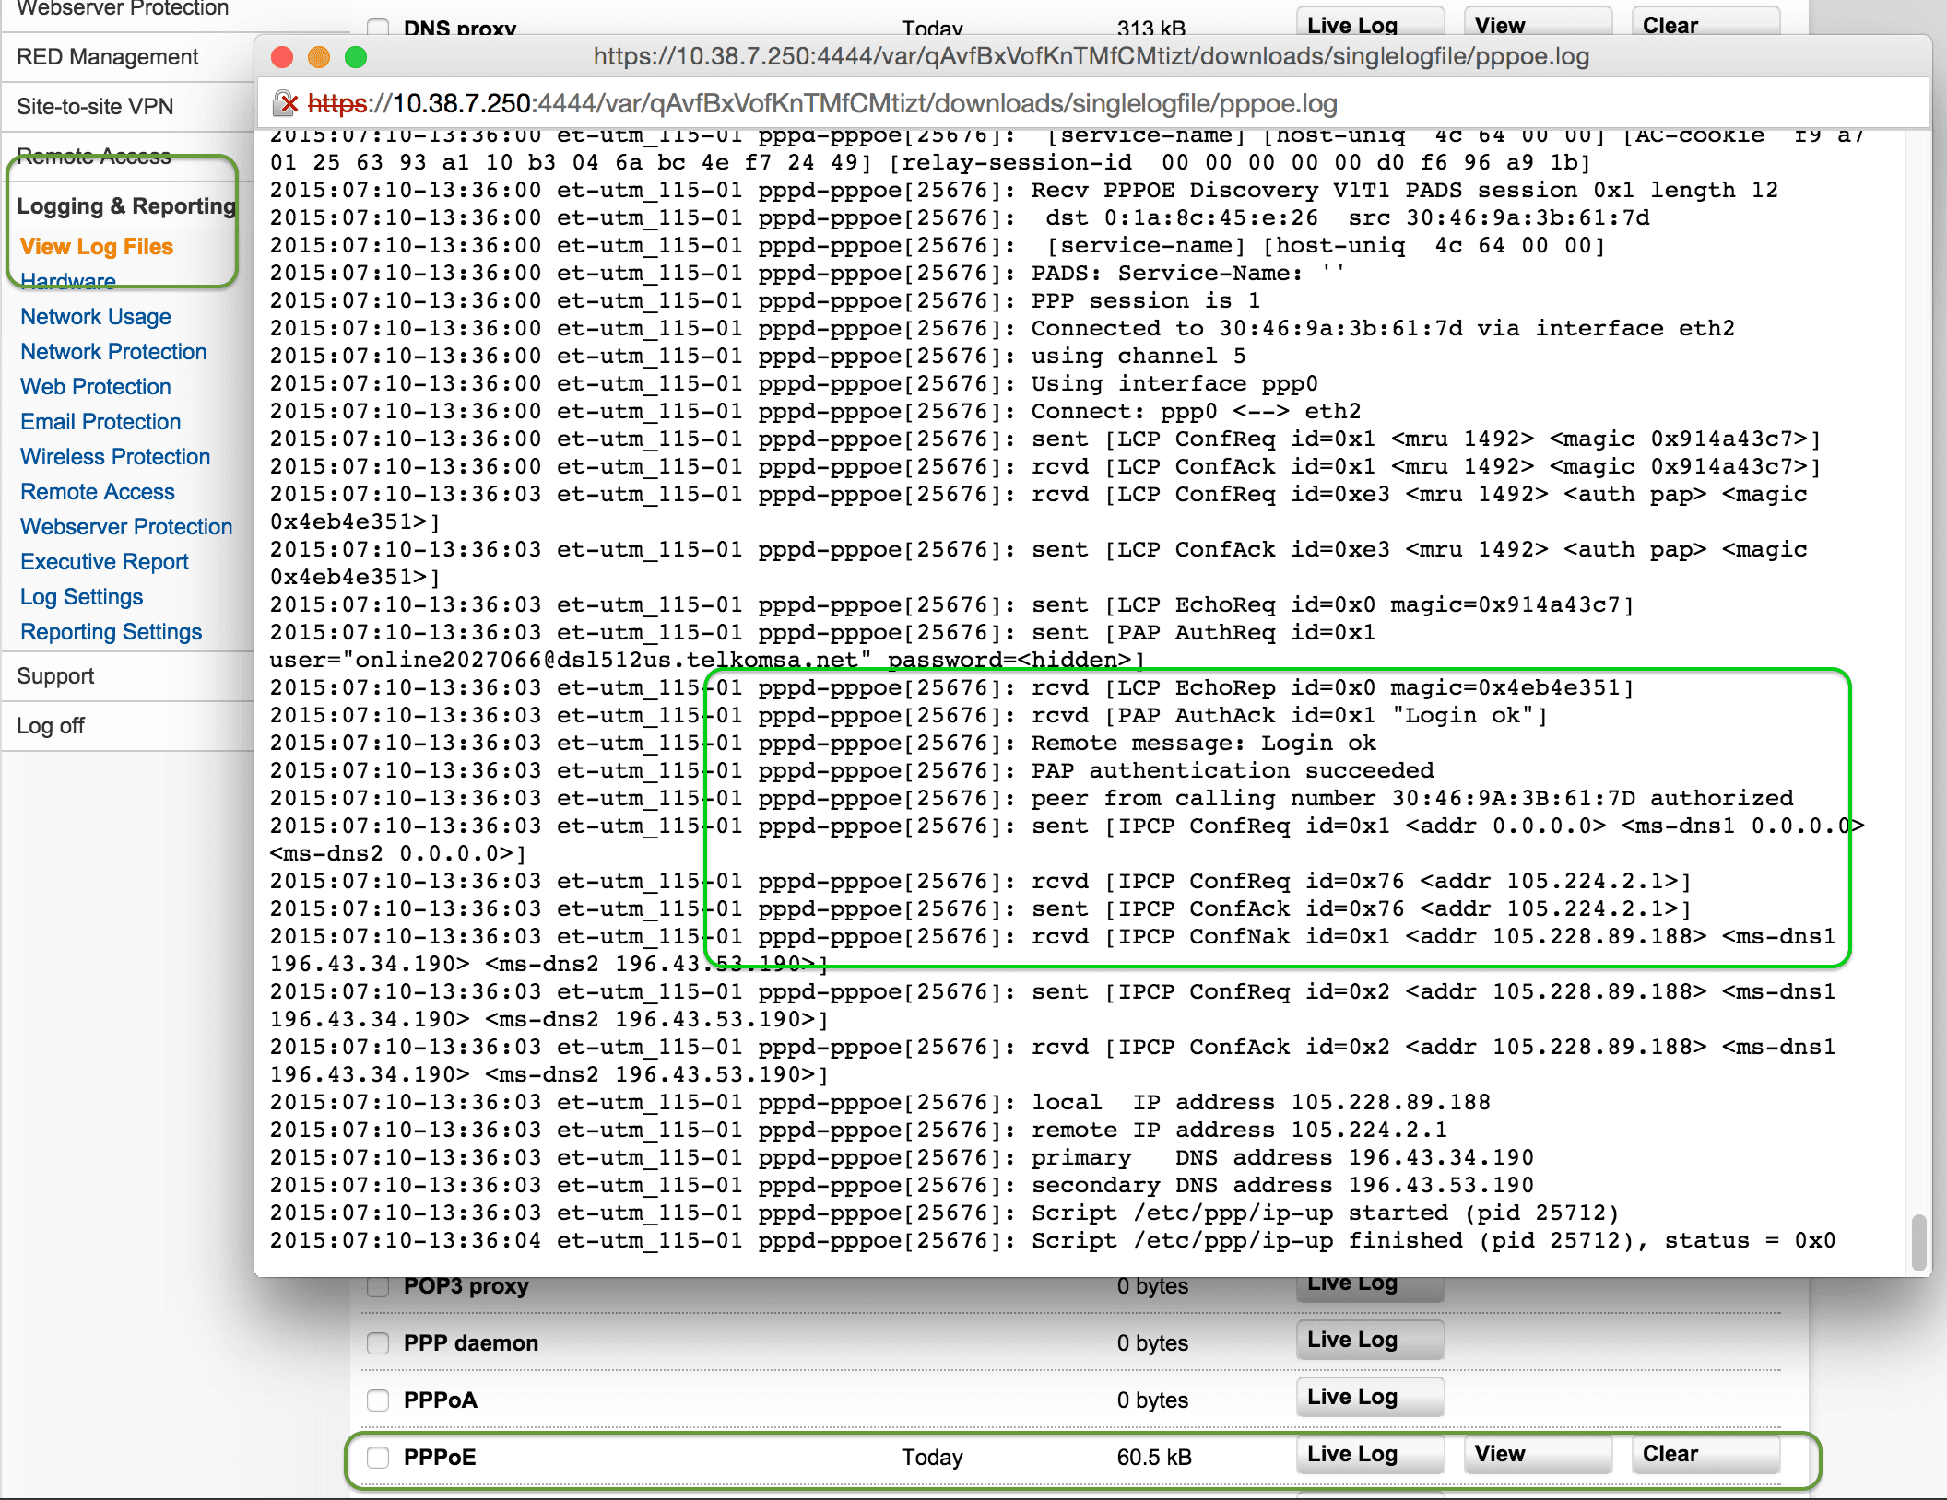Open Remote Access reporting submenu link

click(x=98, y=492)
